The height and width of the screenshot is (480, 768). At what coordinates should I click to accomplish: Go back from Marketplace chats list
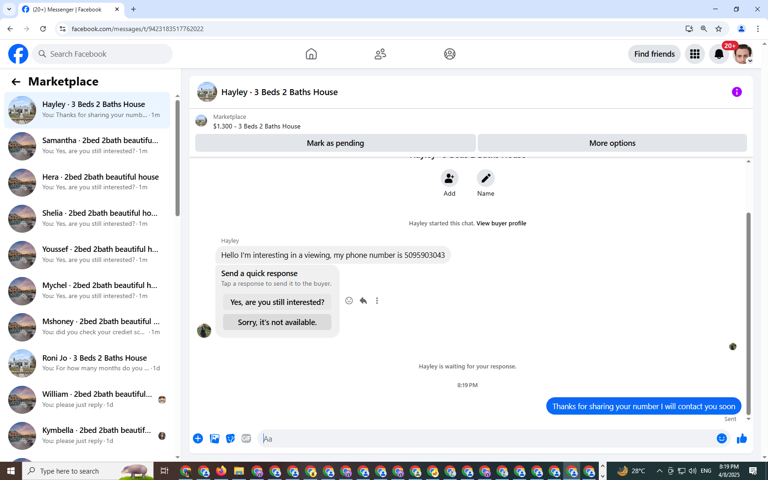click(x=16, y=82)
